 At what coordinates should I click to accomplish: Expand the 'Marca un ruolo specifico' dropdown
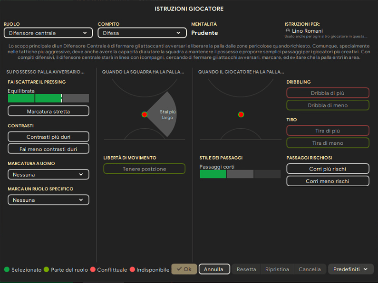48,200
